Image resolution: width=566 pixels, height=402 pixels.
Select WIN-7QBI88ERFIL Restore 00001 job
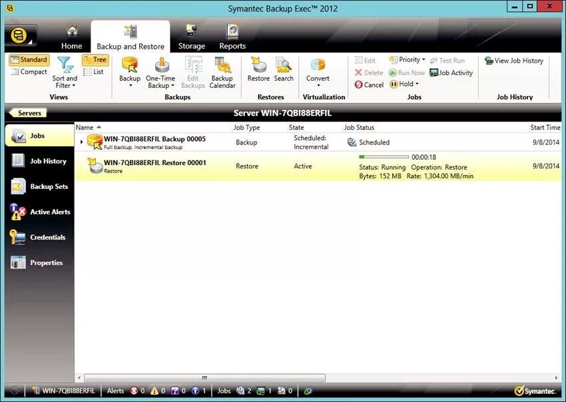(x=318, y=166)
